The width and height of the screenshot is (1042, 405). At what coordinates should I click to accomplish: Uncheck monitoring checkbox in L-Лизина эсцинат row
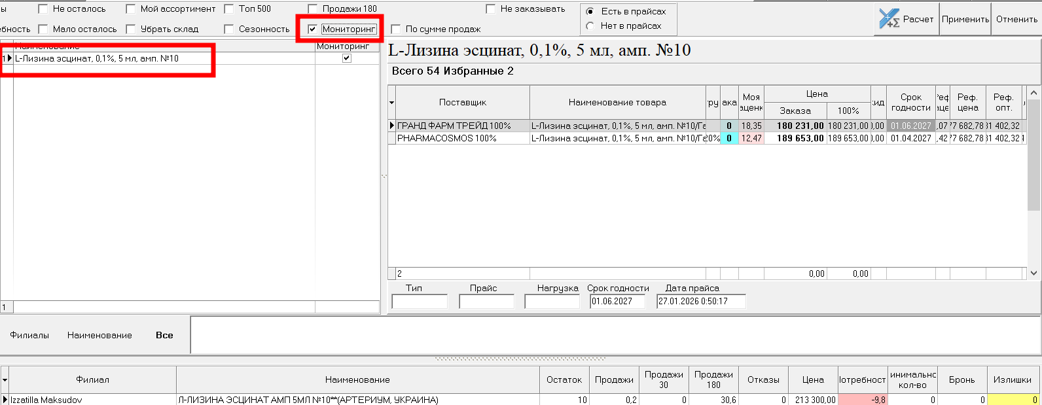[x=347, y=58]
